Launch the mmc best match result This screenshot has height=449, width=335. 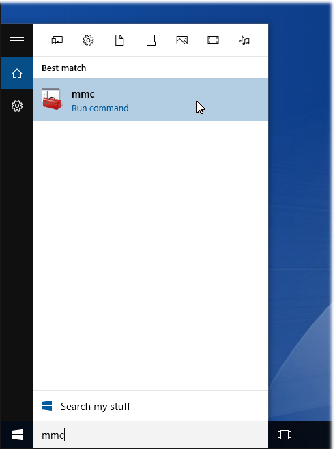[151, 100]
